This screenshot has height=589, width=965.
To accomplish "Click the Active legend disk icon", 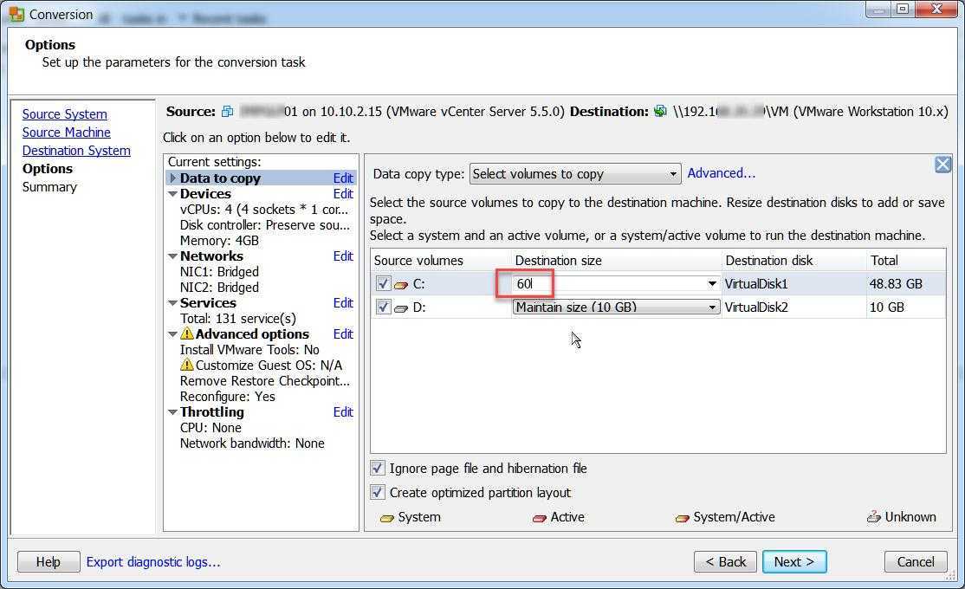I will [539, 518].
